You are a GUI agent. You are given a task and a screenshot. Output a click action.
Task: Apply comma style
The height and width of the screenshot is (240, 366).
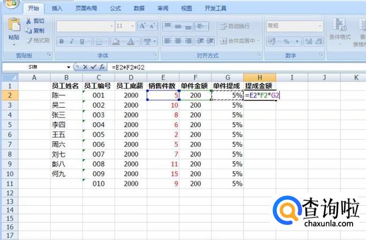pyautogui.click(x=297, y=41)
